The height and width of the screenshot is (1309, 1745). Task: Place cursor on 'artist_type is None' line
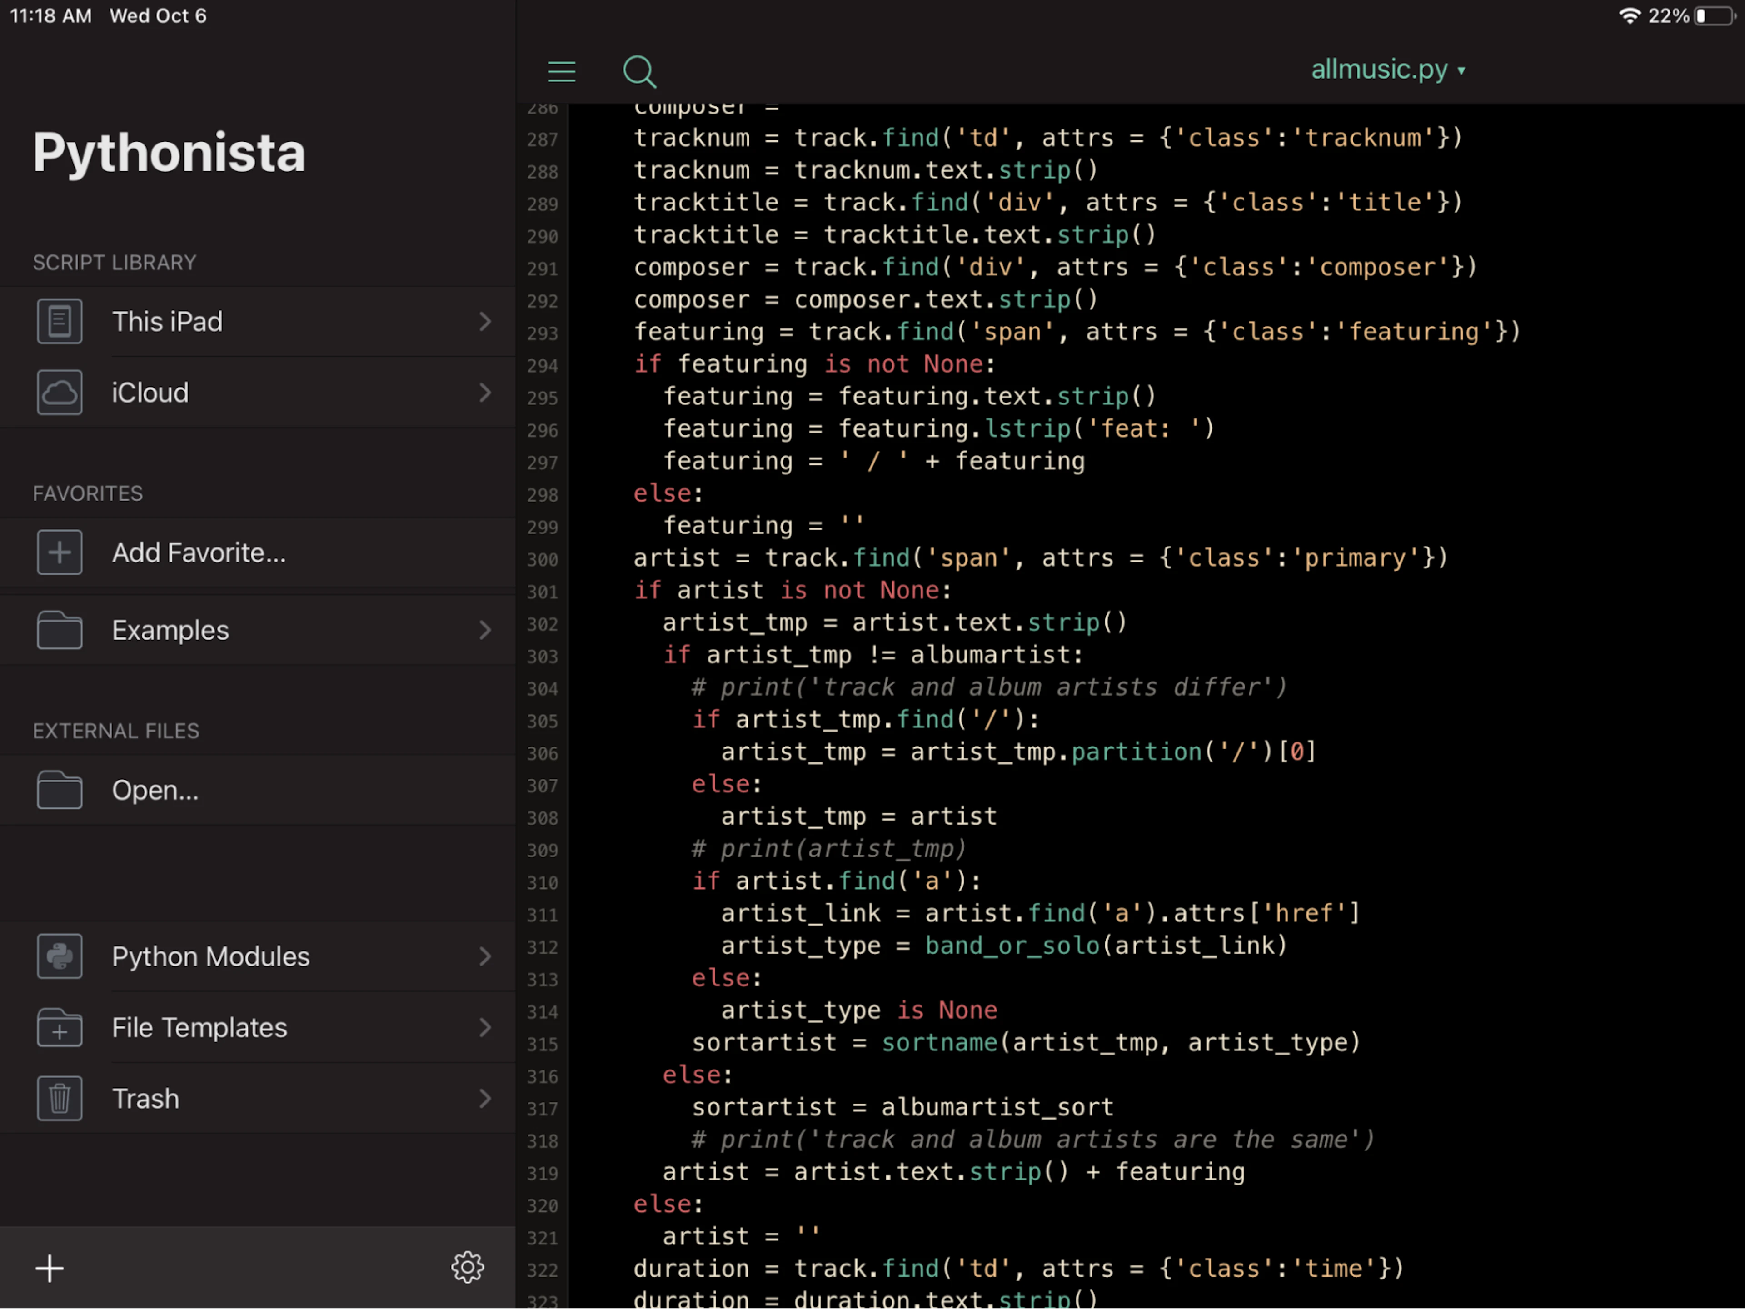point(859,1010)
